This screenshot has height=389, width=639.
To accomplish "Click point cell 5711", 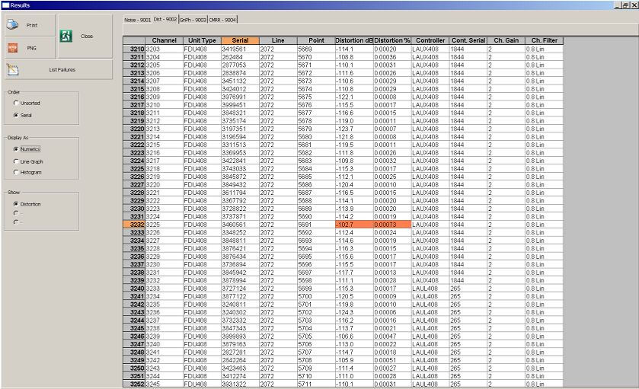I will 316,384.
